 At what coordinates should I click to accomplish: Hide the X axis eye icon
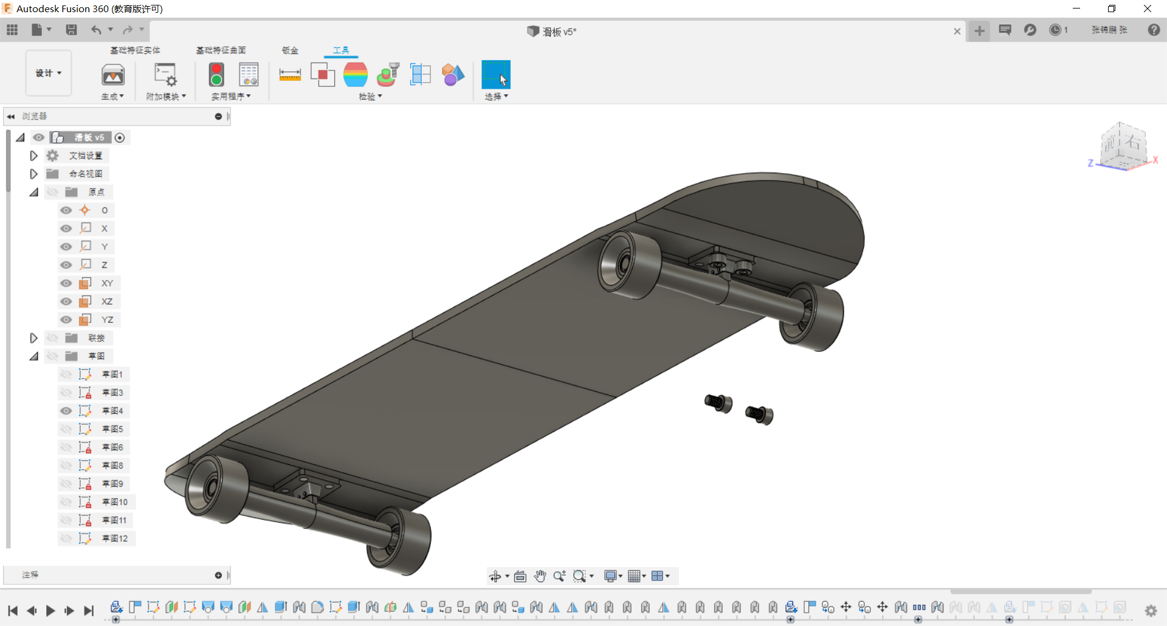[66, 229]
